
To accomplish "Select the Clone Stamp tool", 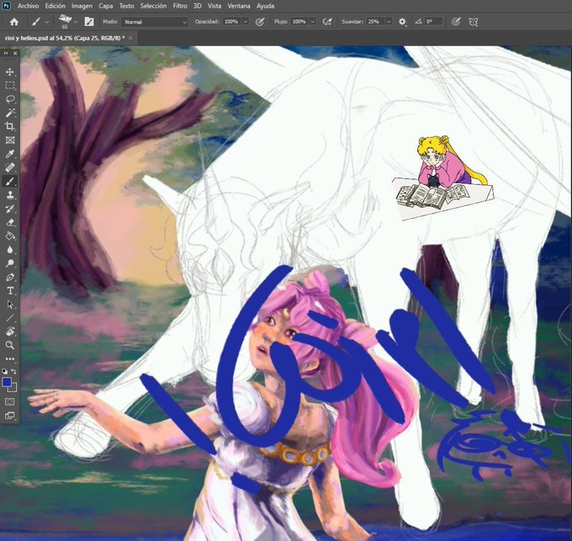I will point(10,195).
